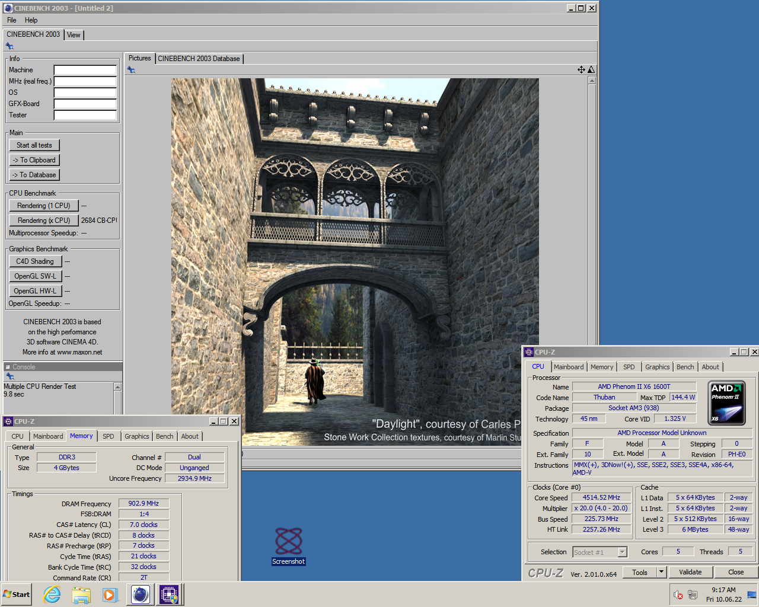759x607 pixels.
Task: Click the AMD Phenom II X6 1600T name
Action: (634, 386)
